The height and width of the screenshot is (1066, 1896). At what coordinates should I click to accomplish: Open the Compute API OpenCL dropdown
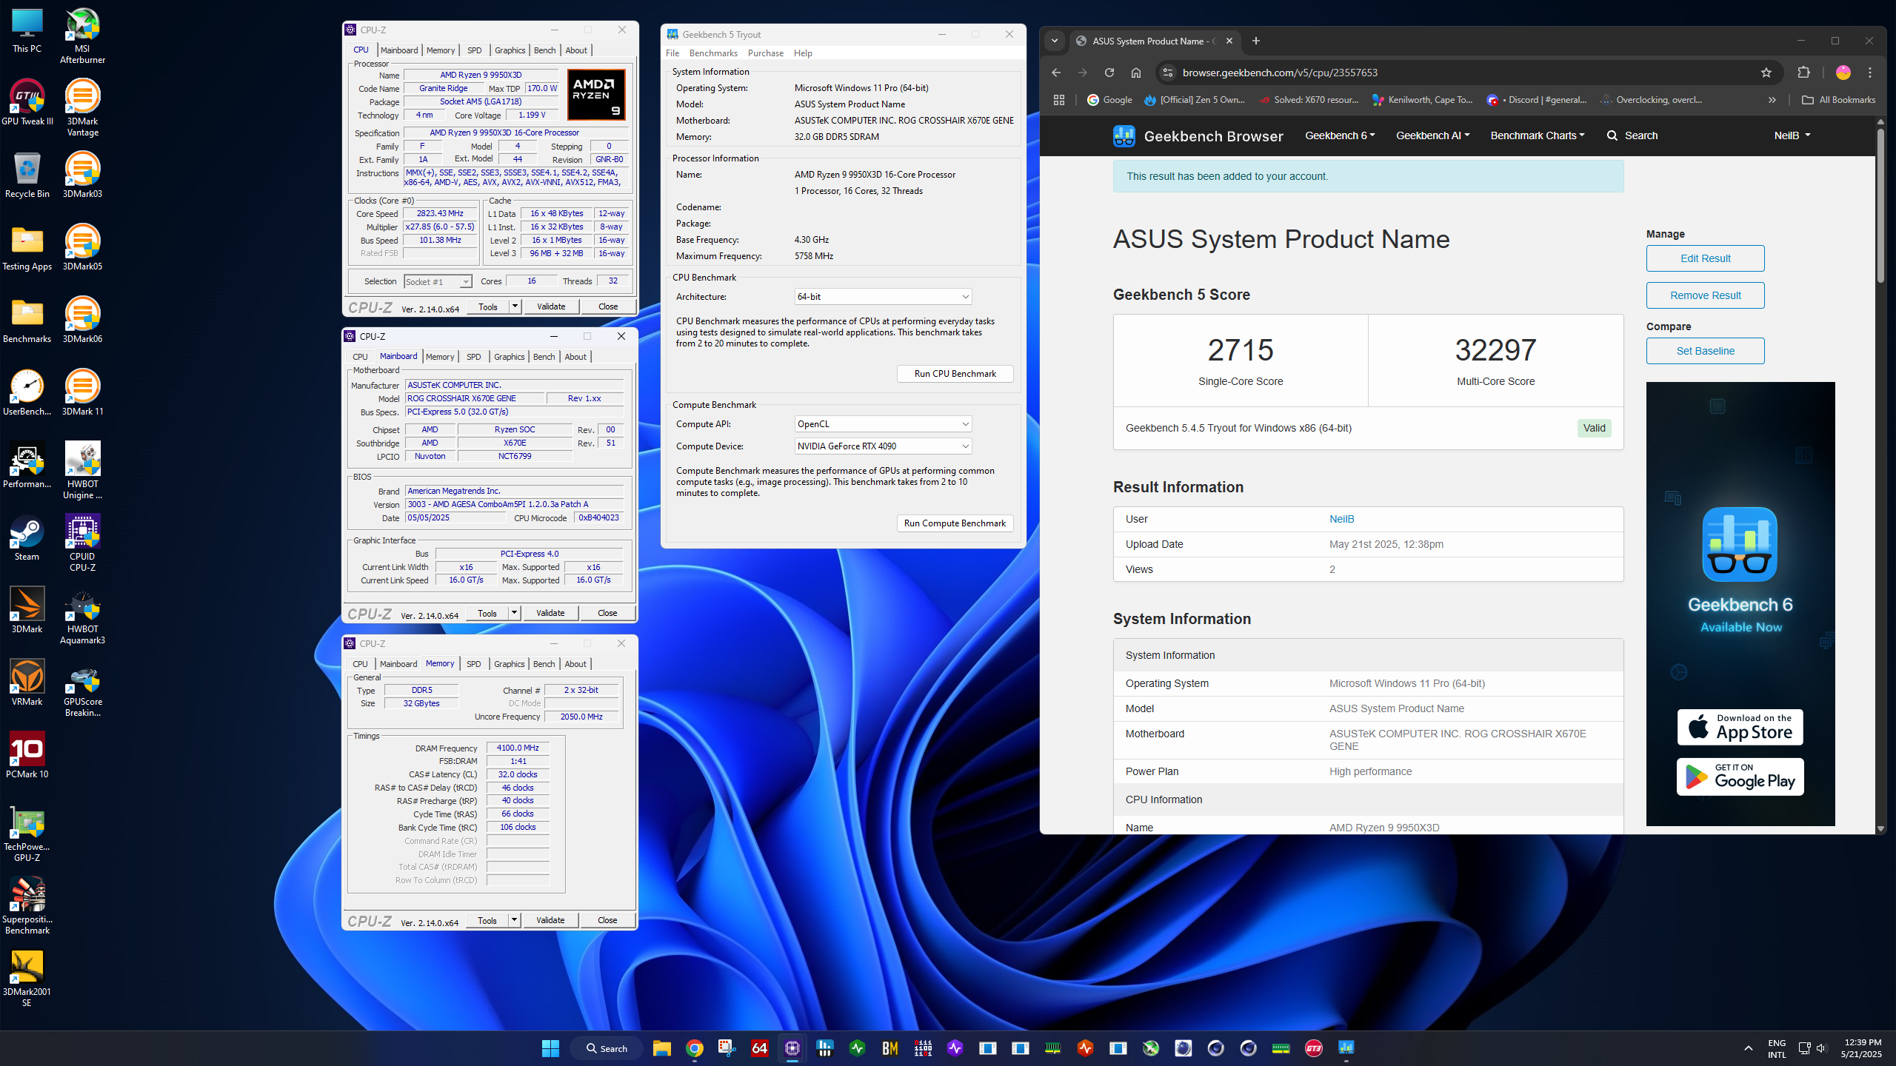883,424
